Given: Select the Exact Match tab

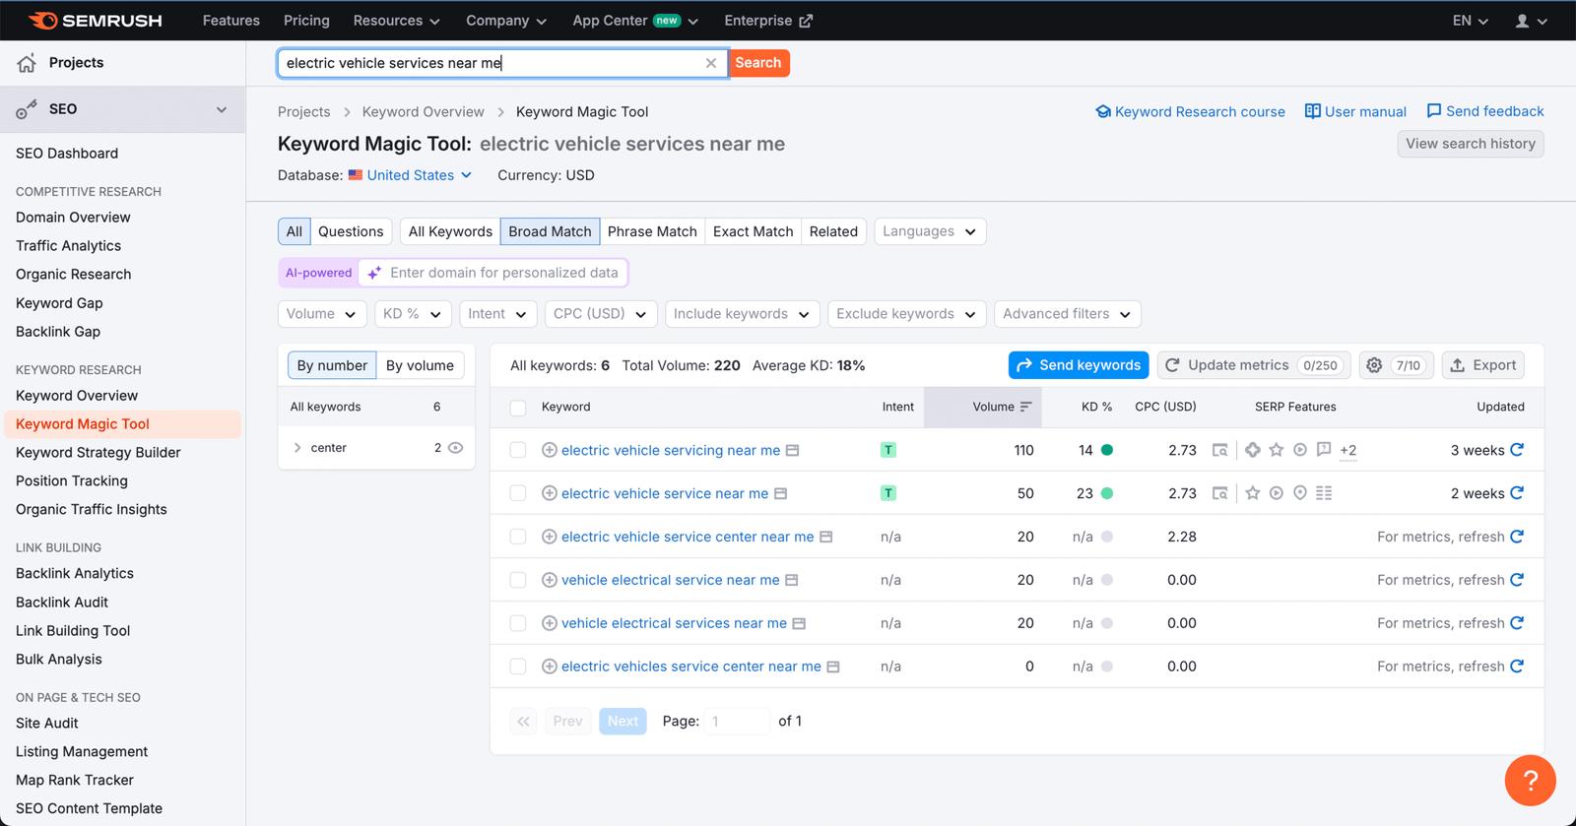Looking at the screenshot, I should [753, 231].
